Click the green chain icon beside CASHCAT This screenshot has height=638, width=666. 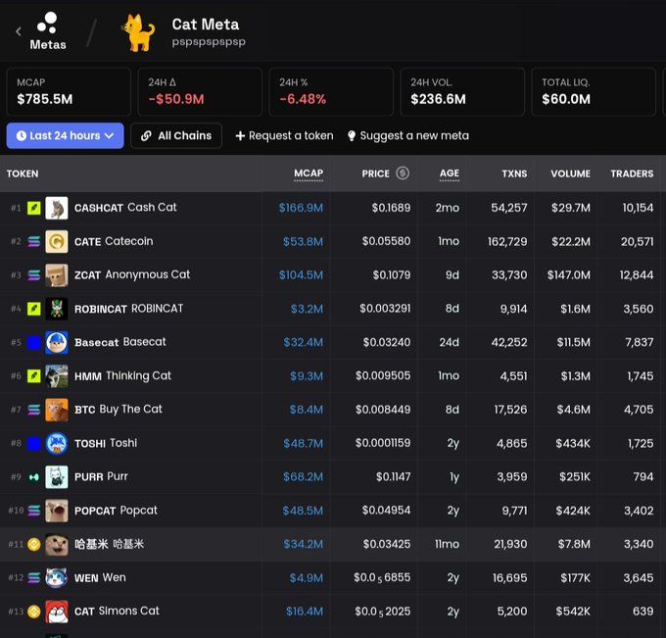pyautogui.click(x=34, y=208)
